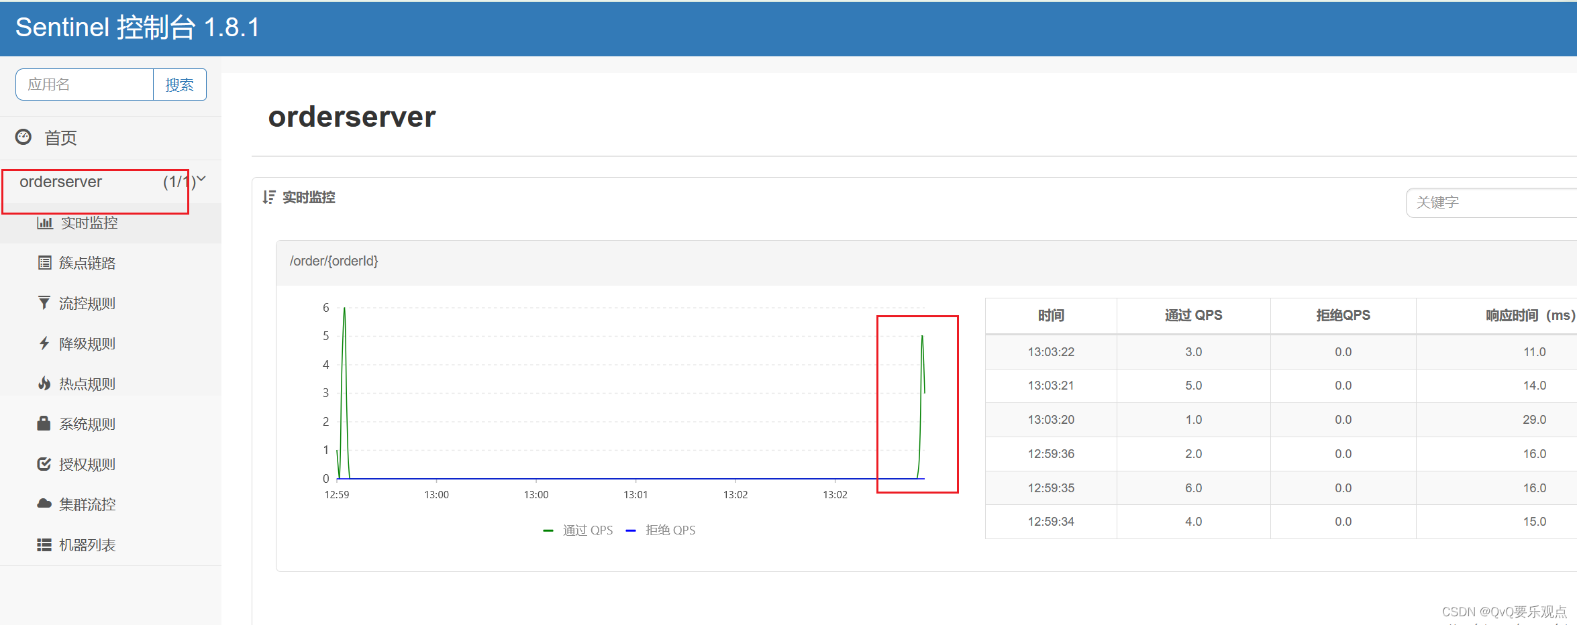Click time cell 13:03:22
Viewport: 1577px width, 625px height.
[x=1051, y=351]
